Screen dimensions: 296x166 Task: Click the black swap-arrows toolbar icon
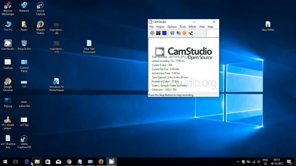point(191,33)
